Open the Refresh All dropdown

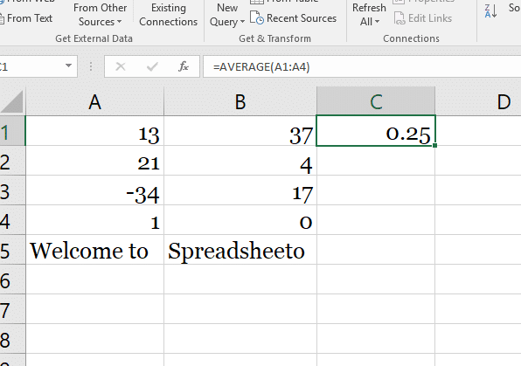(369, 15)
